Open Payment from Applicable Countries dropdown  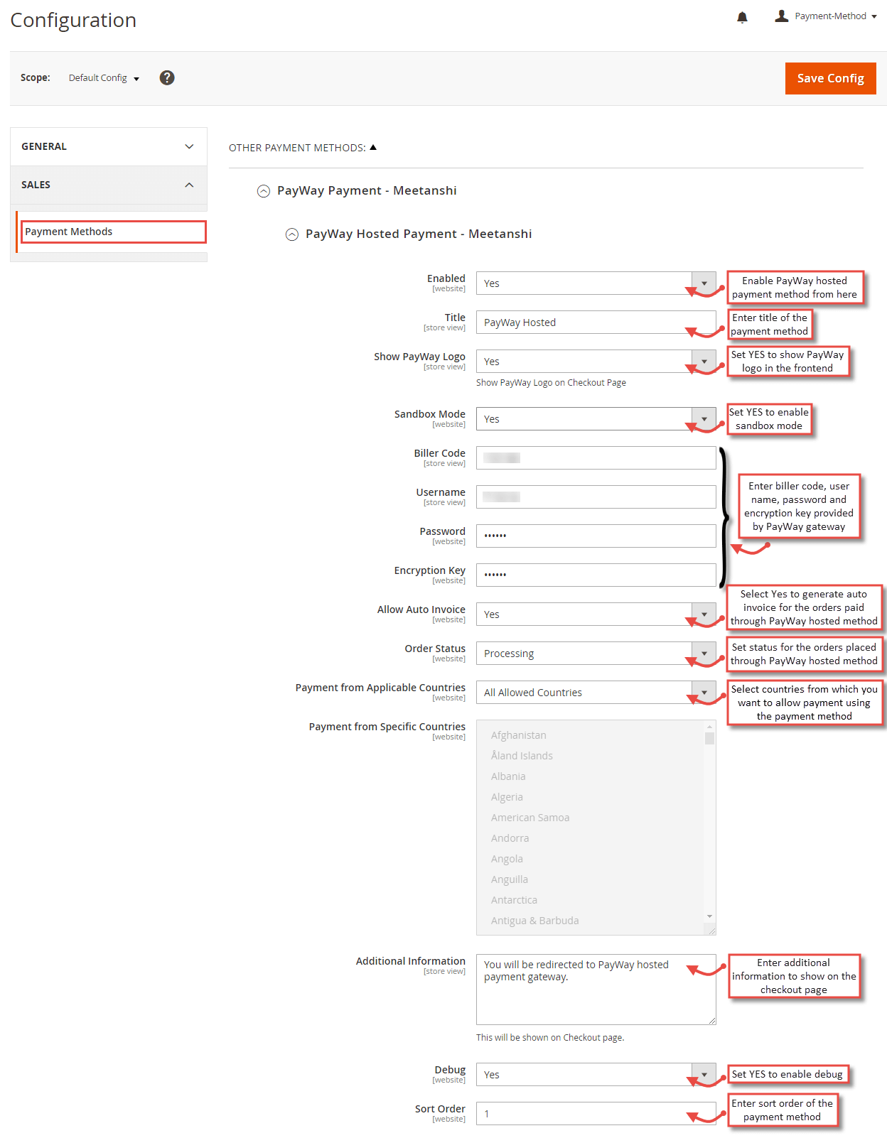click(596, 693)
